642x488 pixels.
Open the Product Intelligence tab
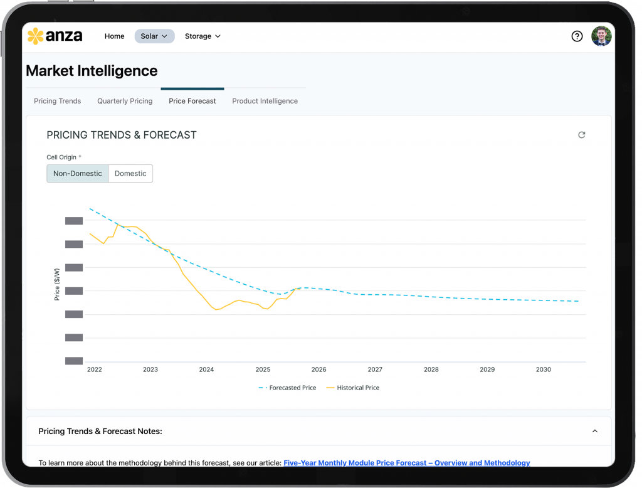coord(265,101)
